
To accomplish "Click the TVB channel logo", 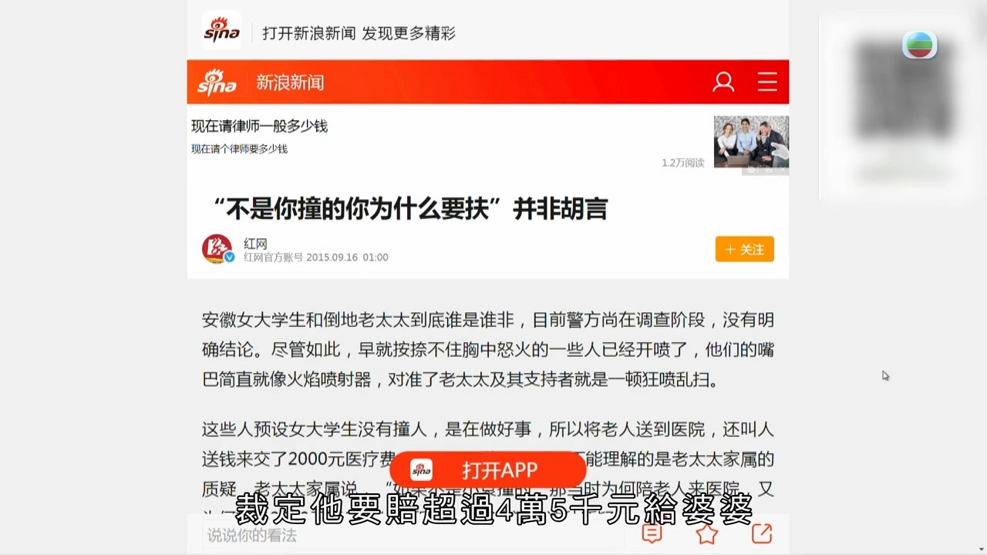I will [x=920, y=45].
